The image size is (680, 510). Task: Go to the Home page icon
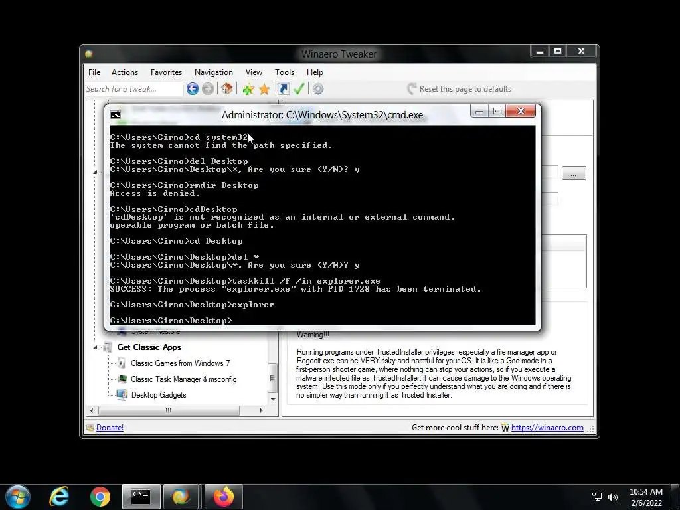coord(226,89)
